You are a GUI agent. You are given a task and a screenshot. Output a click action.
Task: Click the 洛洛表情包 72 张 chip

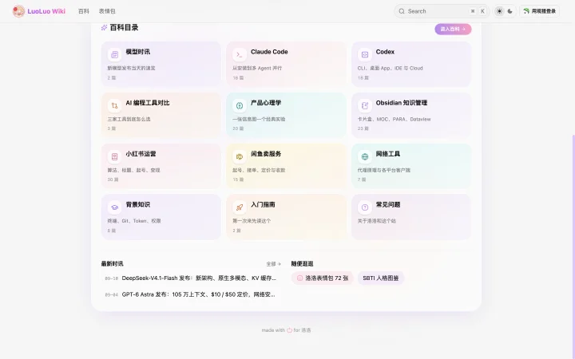point(323,278)
